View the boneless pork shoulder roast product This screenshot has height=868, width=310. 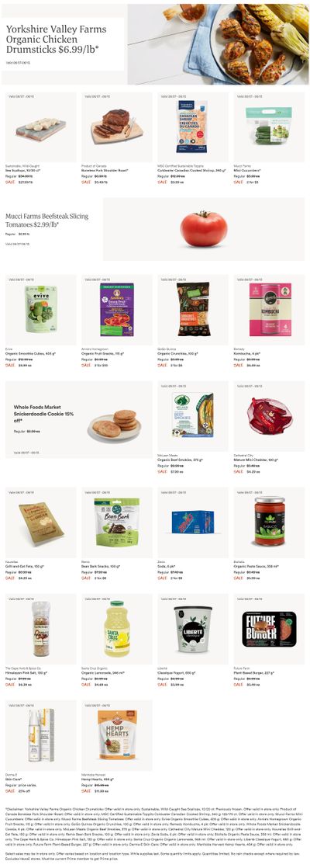click(116, 127)
